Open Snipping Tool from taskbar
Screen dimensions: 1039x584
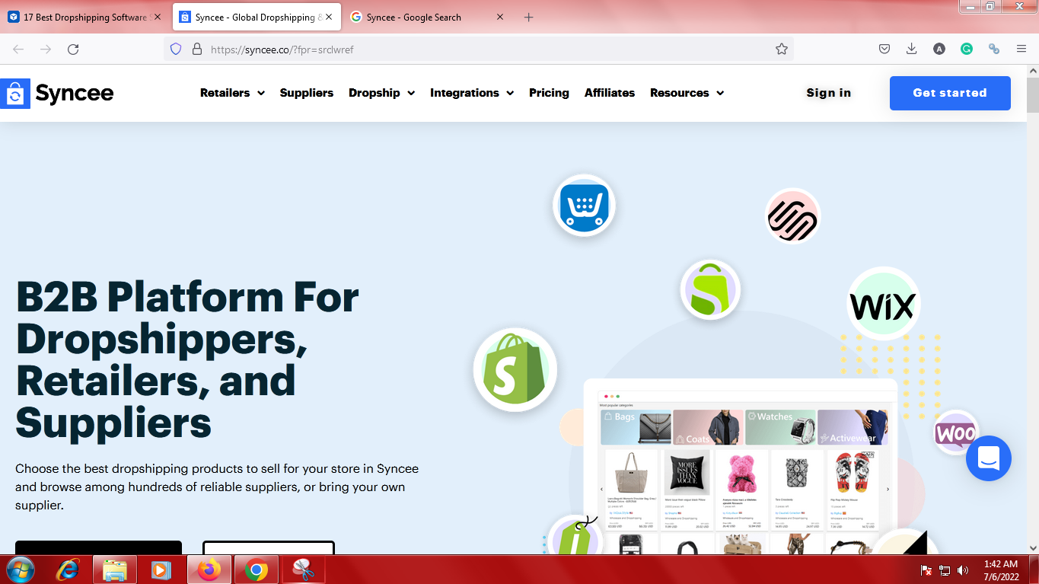[x=304, y=570]
